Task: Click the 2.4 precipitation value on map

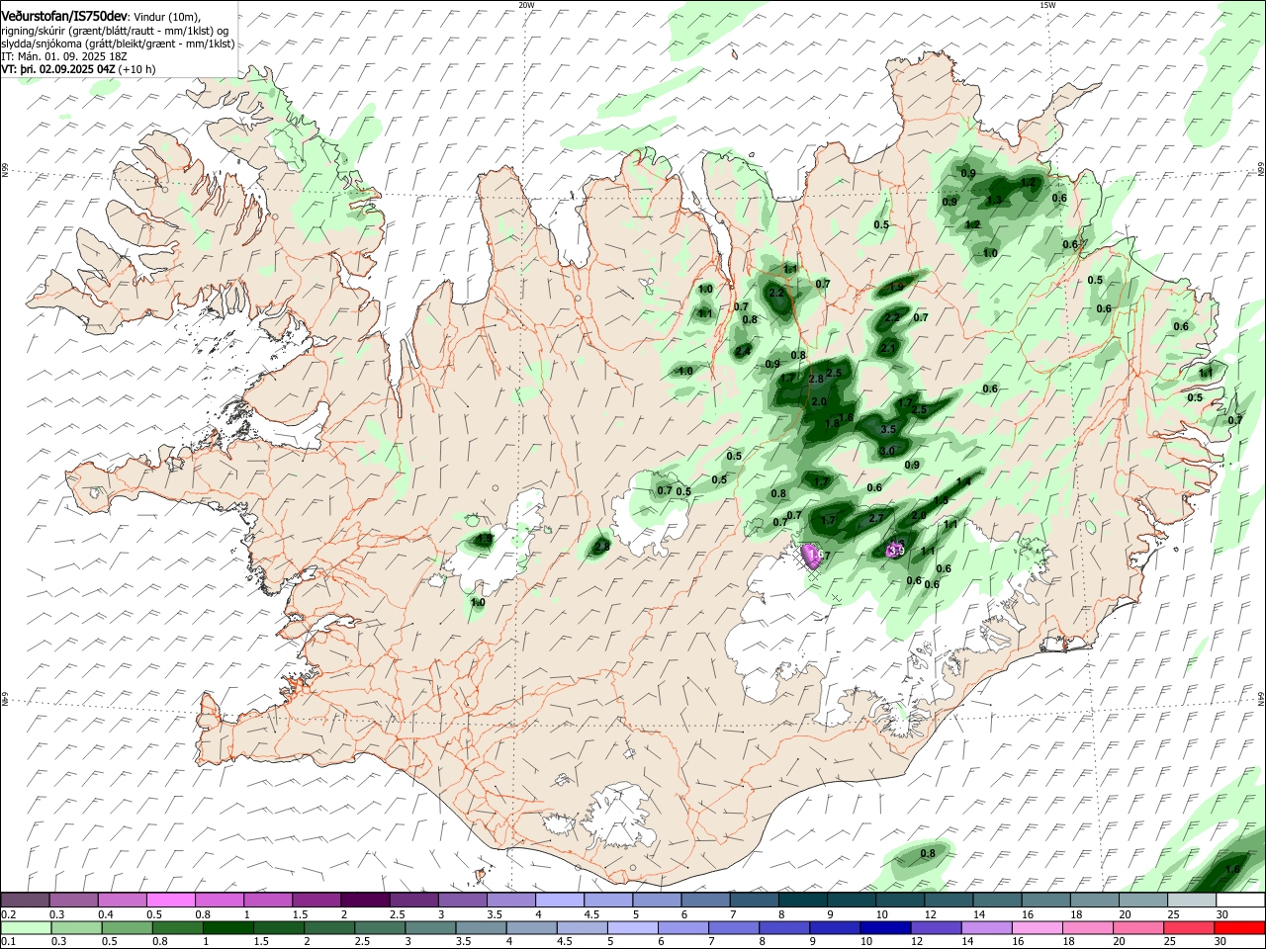Action: pos(743,350)
